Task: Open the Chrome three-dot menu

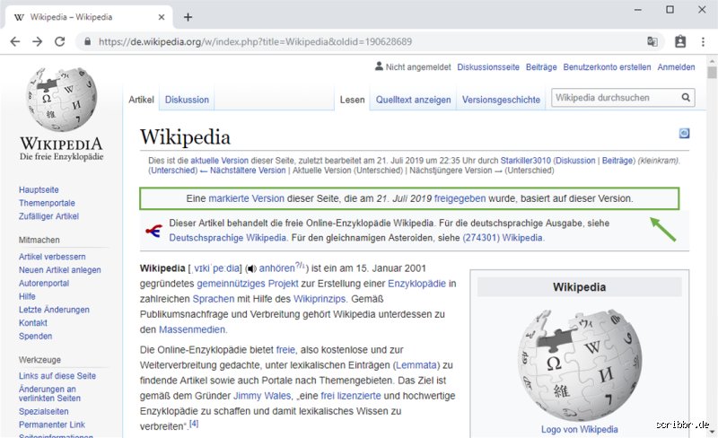Action: point(703,41)
